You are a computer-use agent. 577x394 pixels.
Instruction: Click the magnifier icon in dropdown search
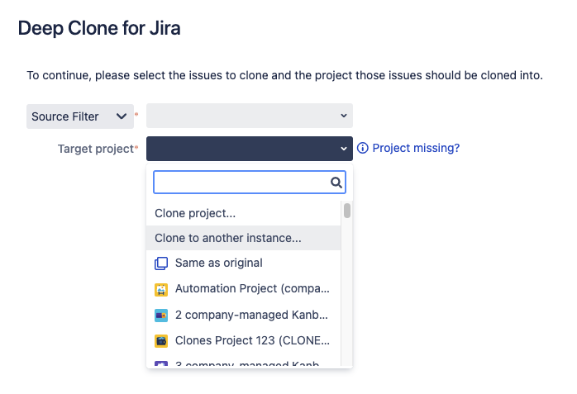336,183
